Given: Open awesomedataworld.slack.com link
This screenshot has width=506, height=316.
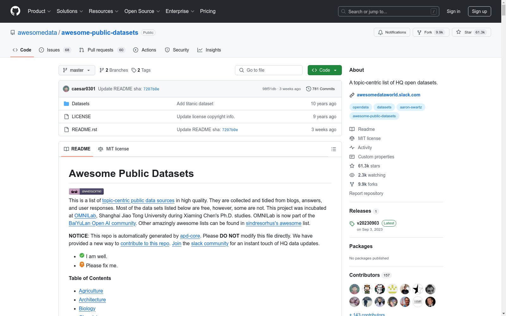Looking at the screenshot, I should point(389,95).
